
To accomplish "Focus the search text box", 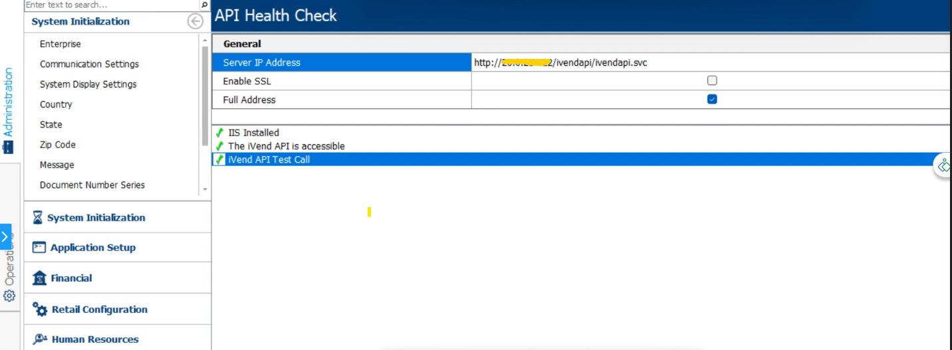I will 112,5.
